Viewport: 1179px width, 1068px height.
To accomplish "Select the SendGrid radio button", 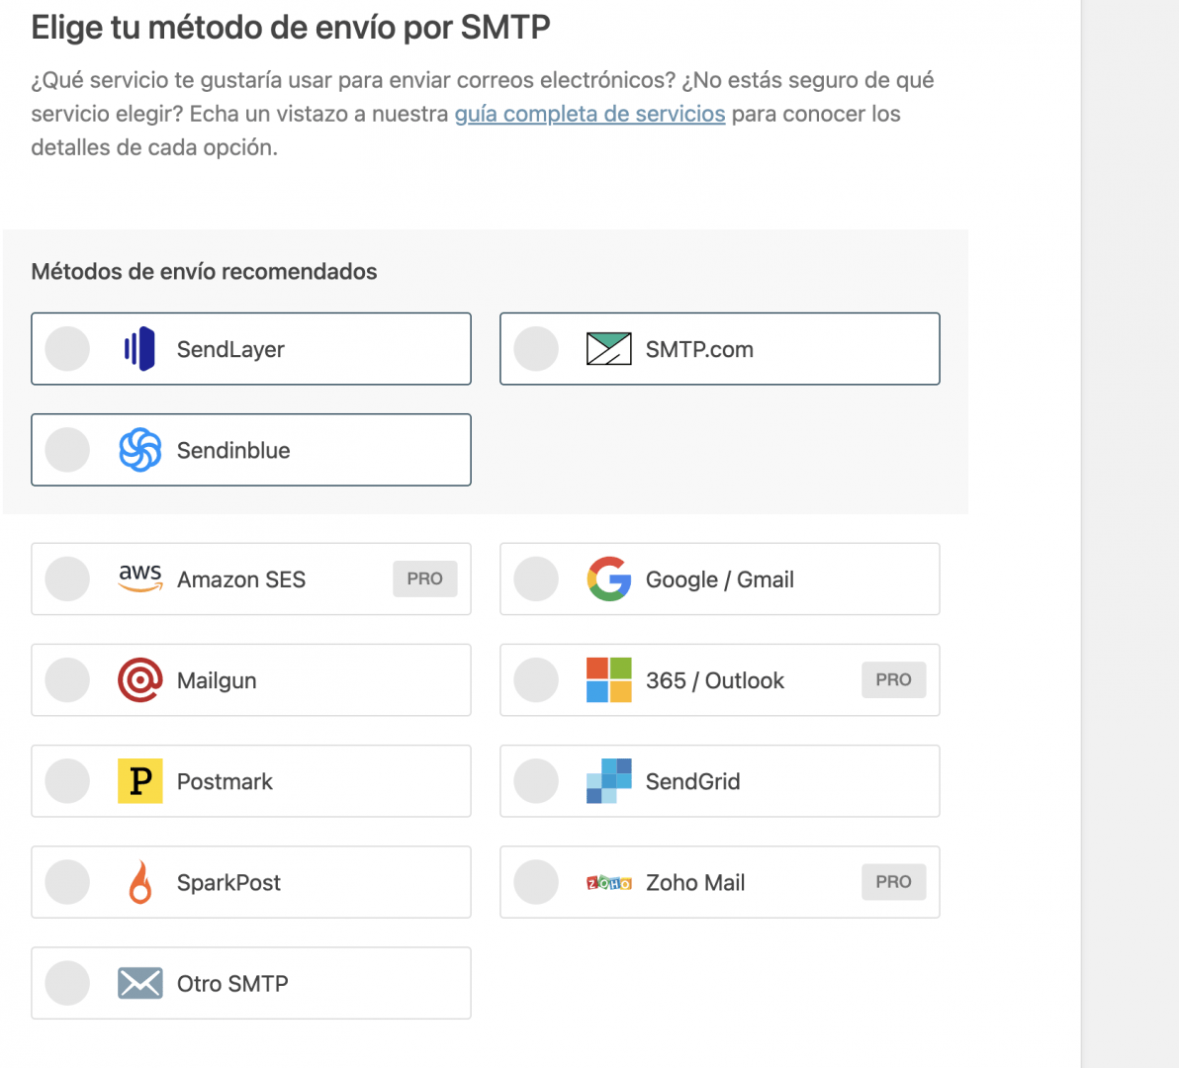I will pyautogui.click(x=536, y=781).
